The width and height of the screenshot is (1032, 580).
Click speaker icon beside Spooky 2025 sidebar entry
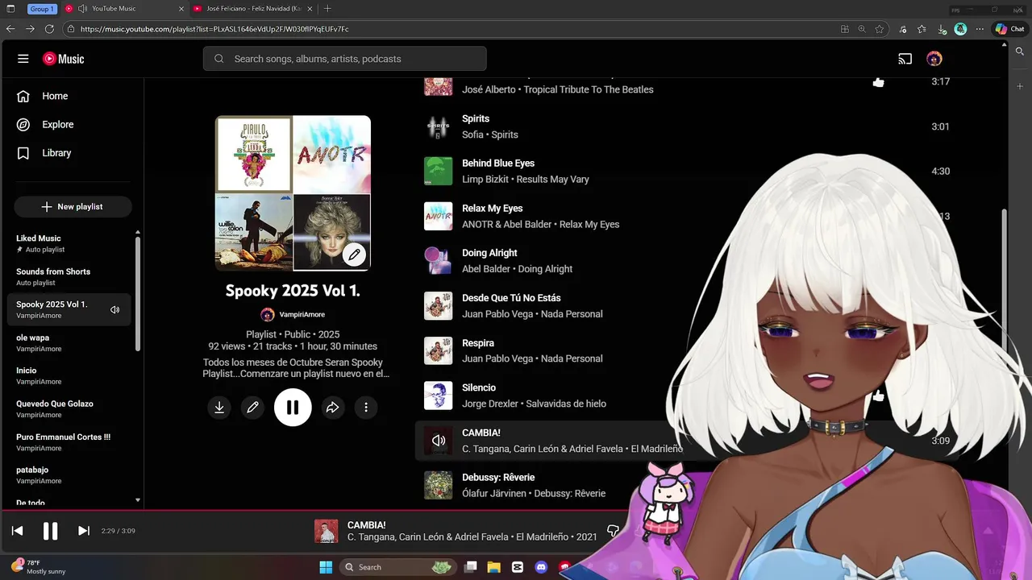click(115, 310)
